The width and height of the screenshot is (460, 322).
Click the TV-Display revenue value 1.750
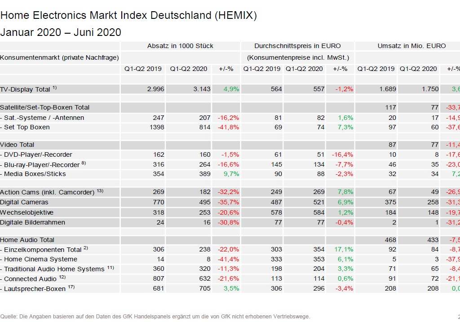tap(430, 89)
